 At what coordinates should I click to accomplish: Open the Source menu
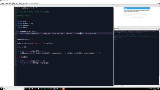click(8, 2)
